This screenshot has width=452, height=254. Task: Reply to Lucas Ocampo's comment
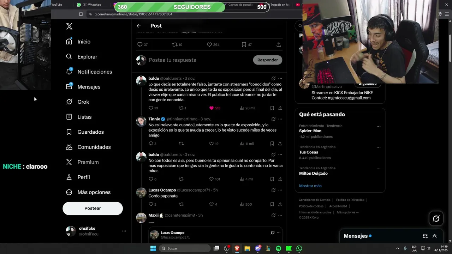(x=151, y=204)
